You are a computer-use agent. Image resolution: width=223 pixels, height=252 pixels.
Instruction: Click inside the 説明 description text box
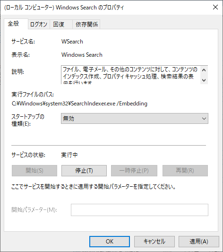coord(131,75)
